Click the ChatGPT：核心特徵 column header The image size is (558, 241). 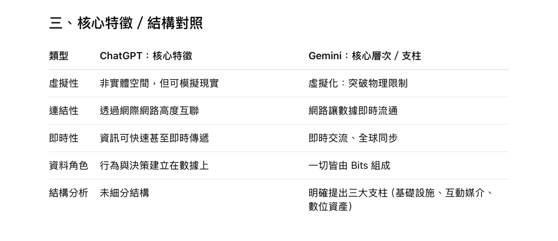[146, 56]
